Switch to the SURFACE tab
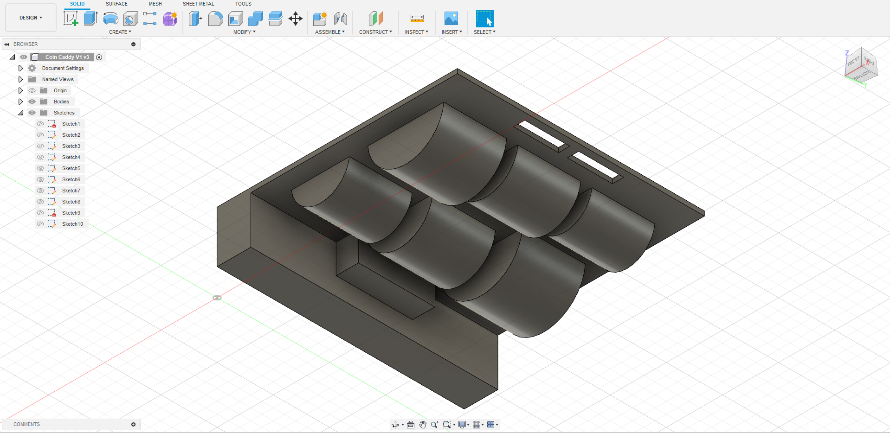Screen dimensions: 890x433 (x=116, y=4)
